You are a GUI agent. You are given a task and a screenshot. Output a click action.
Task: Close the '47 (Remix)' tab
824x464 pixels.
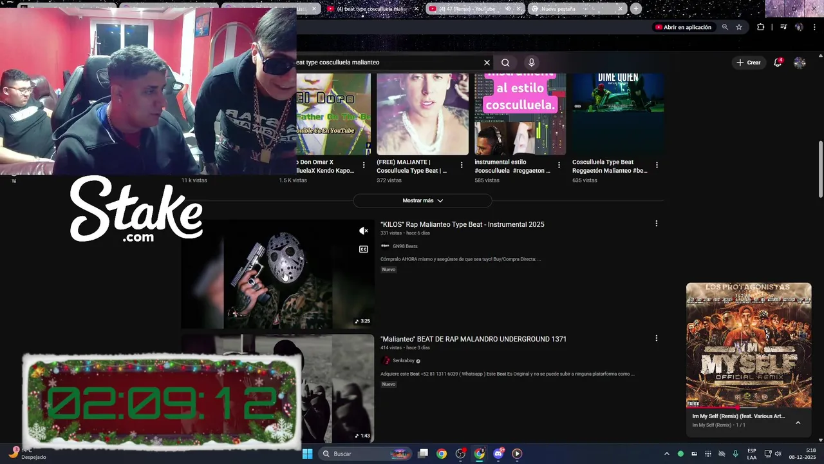pyautogui.click(x=518, y=9)
